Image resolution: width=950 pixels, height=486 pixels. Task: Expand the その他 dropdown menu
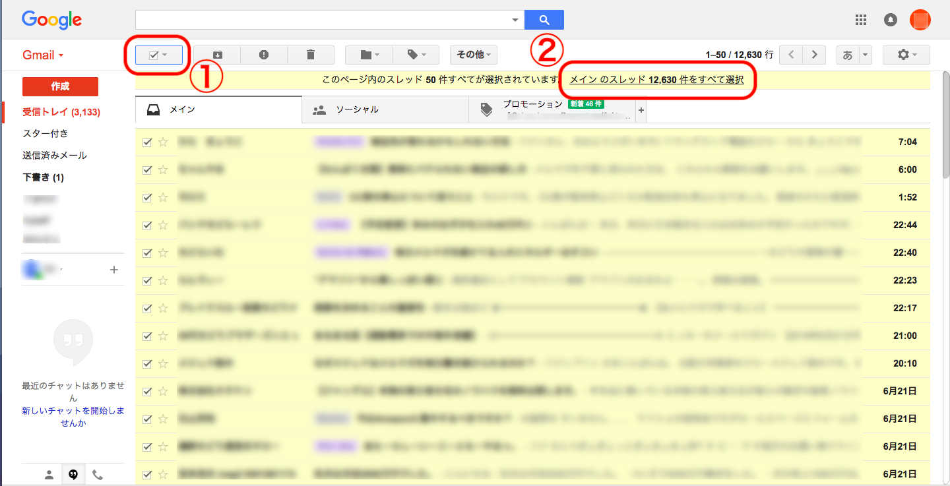coord(473,55)
